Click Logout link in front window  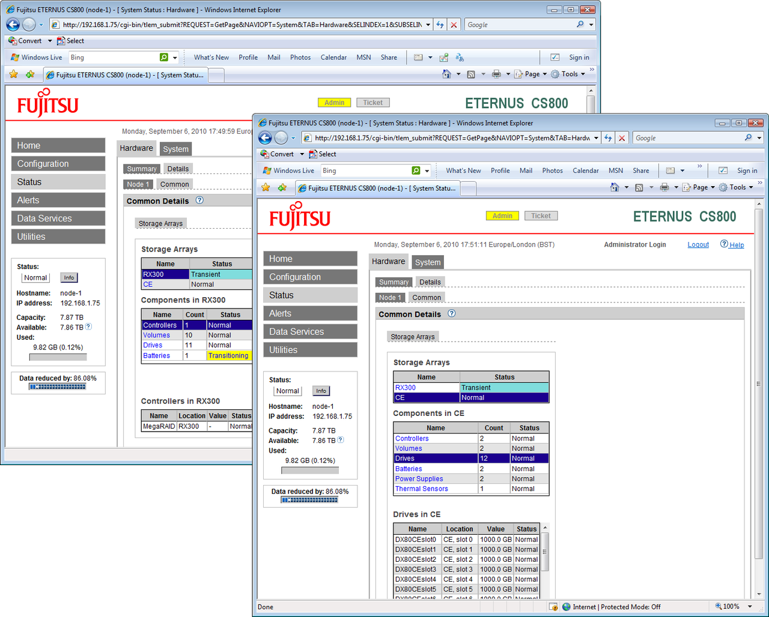tap(698, 245)
